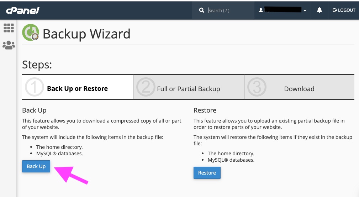Screen dimensions: 359x197
Task: Click the Backup Wizard heading text
Action: [x=86, y=34]
